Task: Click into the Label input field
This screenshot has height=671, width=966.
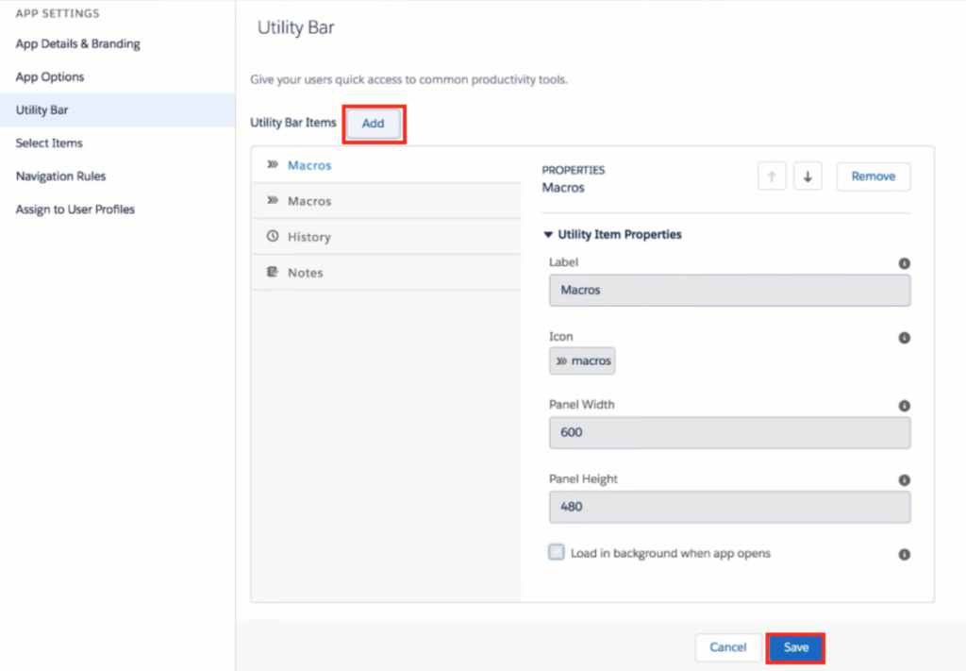Action: 729,291
